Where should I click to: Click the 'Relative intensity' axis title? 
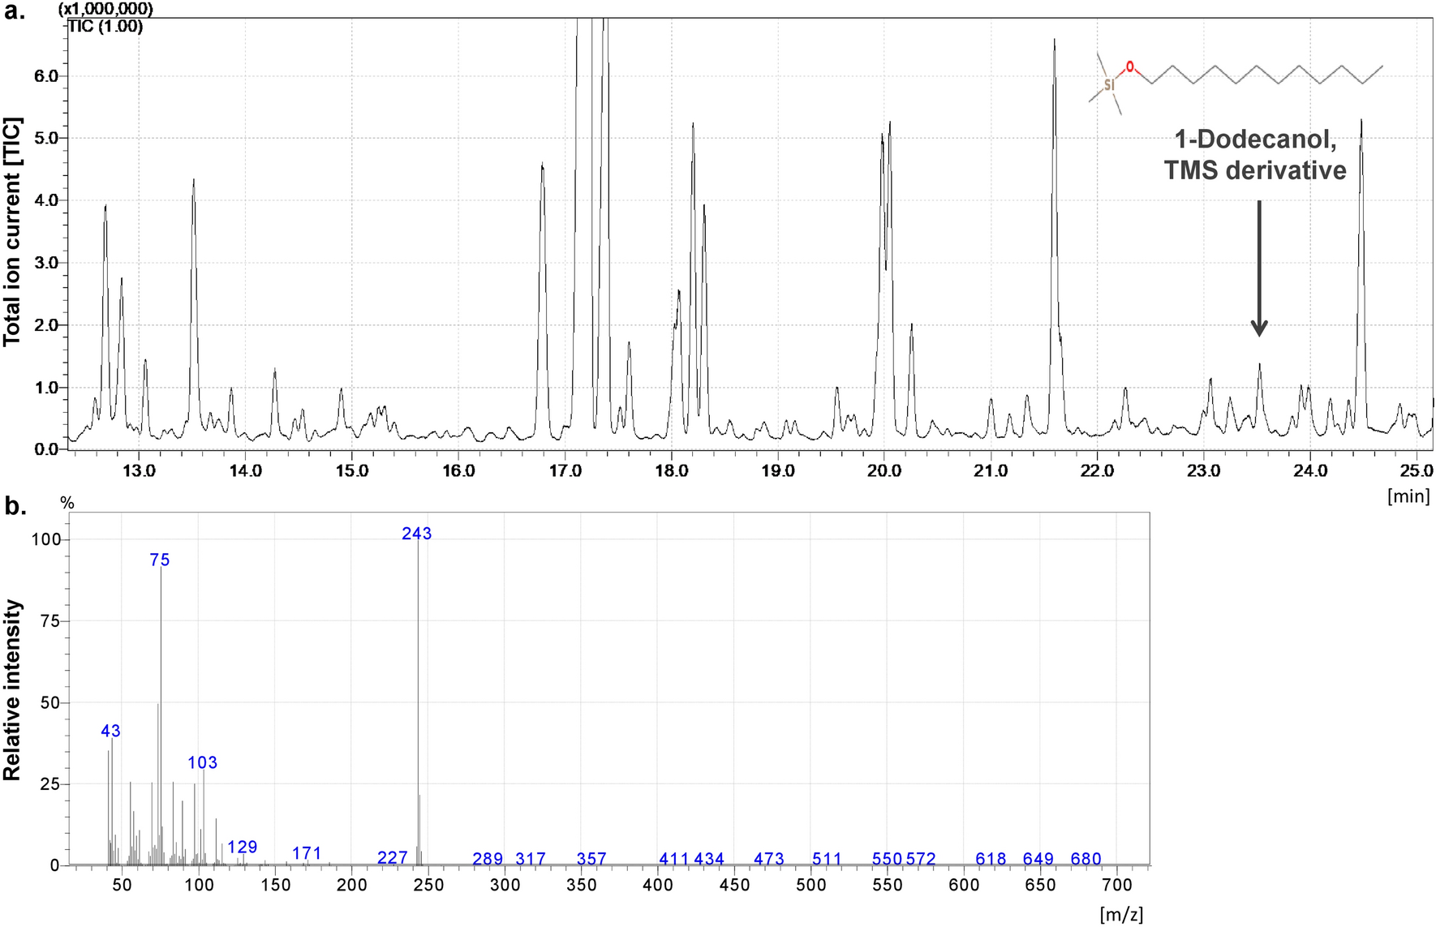coord(12,690)
